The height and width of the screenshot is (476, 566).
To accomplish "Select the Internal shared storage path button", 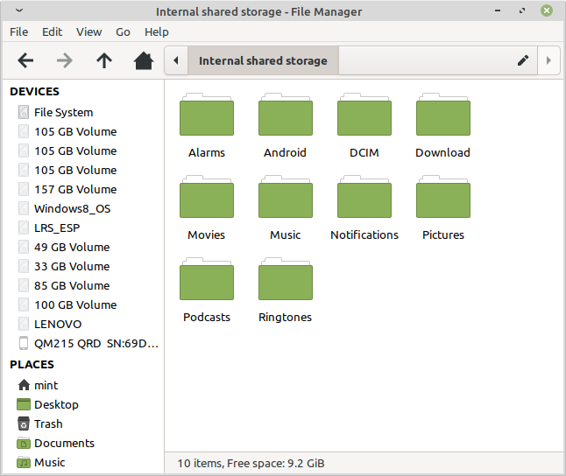I will coord(263,60).
